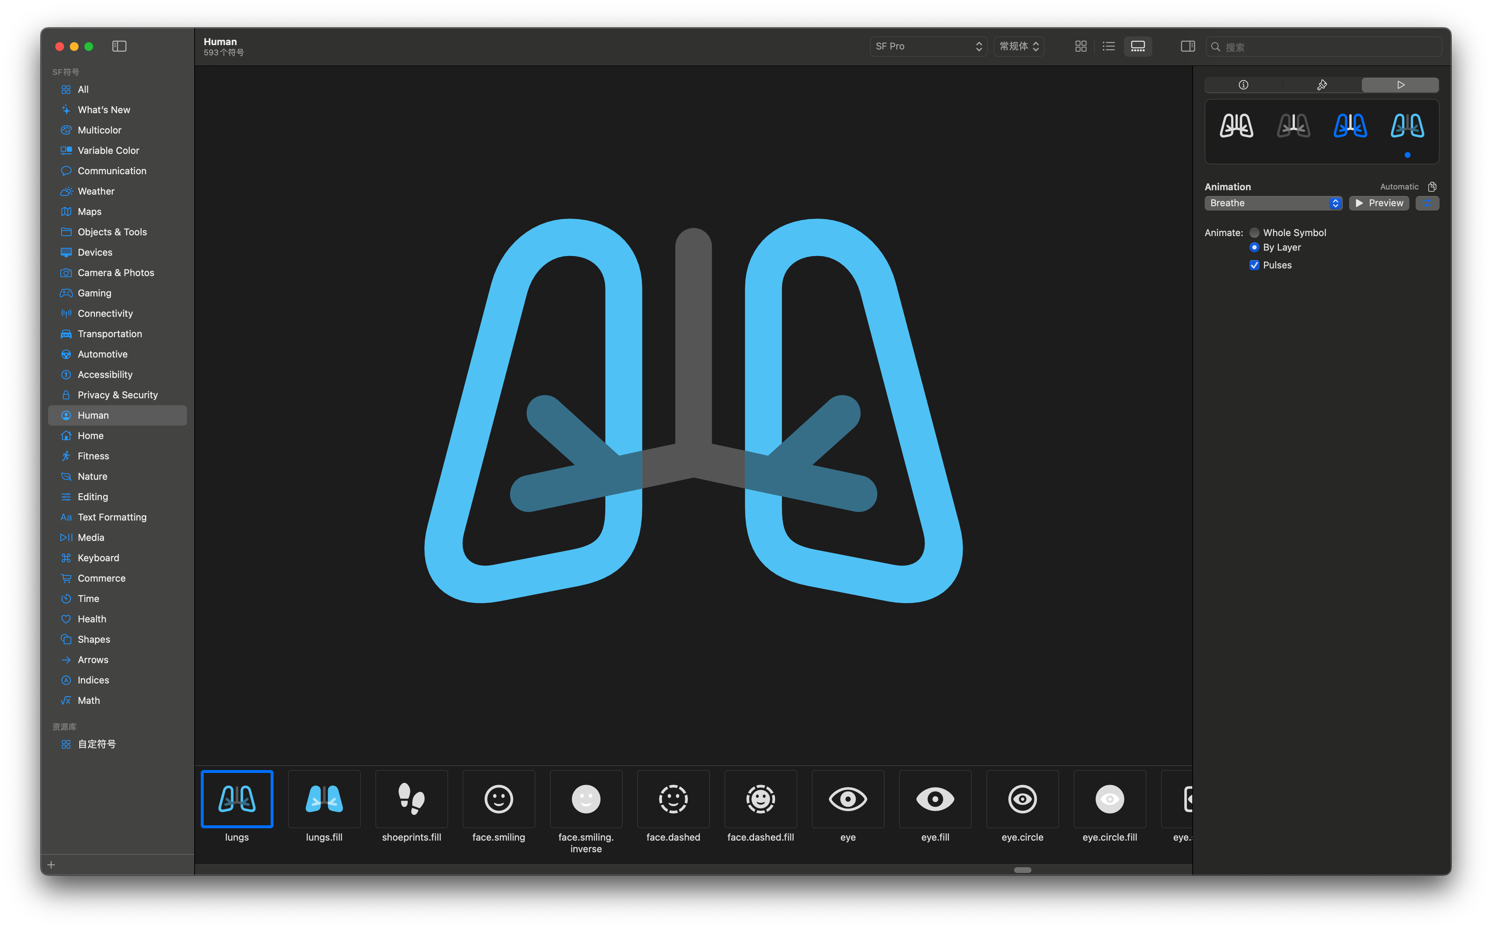Open the Variable Color category
Screen dimensions: 1492x929
tap(117, 151)
